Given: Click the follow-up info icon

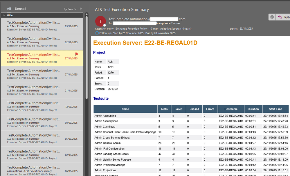Looking at the screenshot, I should point(97,33).
